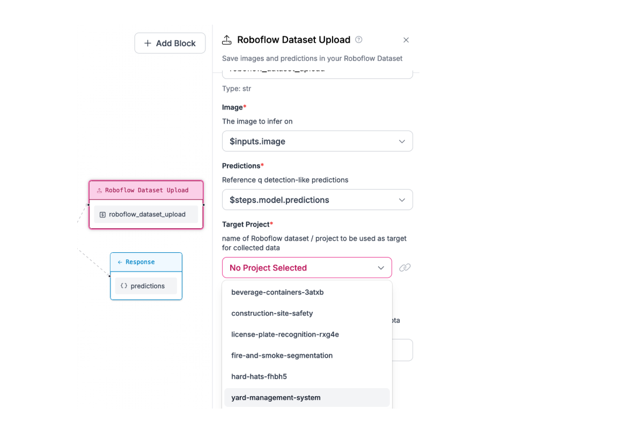Click the roboflow_dataset_upload step icon
This screenshot has height=422, width=619.
point(102,214)
